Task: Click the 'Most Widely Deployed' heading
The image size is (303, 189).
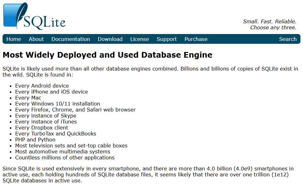Action: [x=107, y=55]
